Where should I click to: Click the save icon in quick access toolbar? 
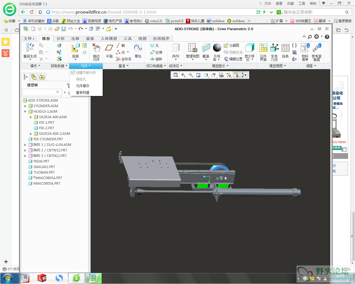click(63, 29)
